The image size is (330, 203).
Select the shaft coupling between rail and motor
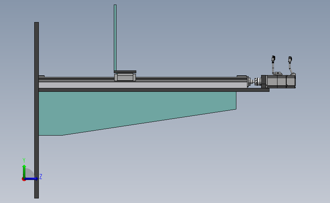(258, 82)
